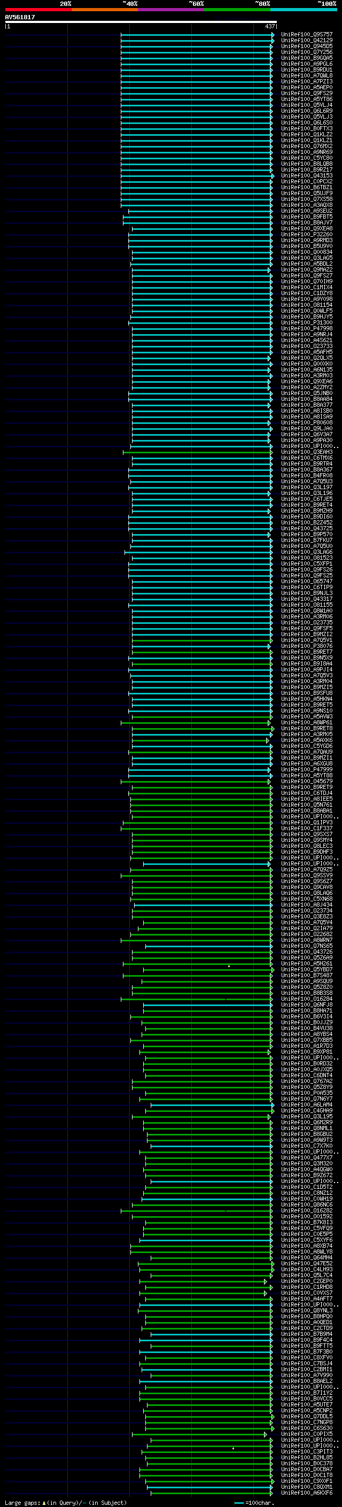Select hit label UniRef100_C3PIT3
The height and width of the screenshot is (1507, 342).
(x=306, y=1451)
